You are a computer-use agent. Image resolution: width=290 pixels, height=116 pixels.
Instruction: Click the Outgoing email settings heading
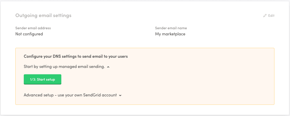(43, 16)
